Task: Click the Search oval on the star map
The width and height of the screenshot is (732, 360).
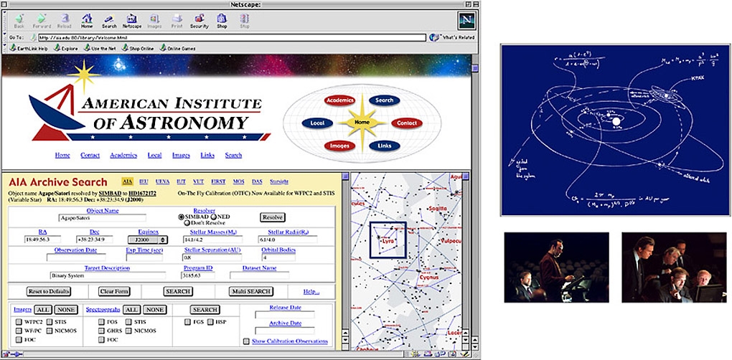Action: [x=384, y=100]
